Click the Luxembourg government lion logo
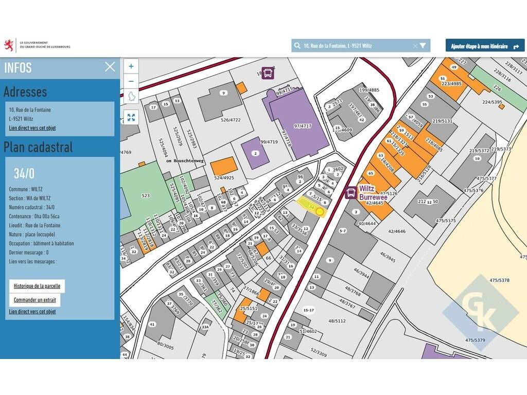 [9, 45]
